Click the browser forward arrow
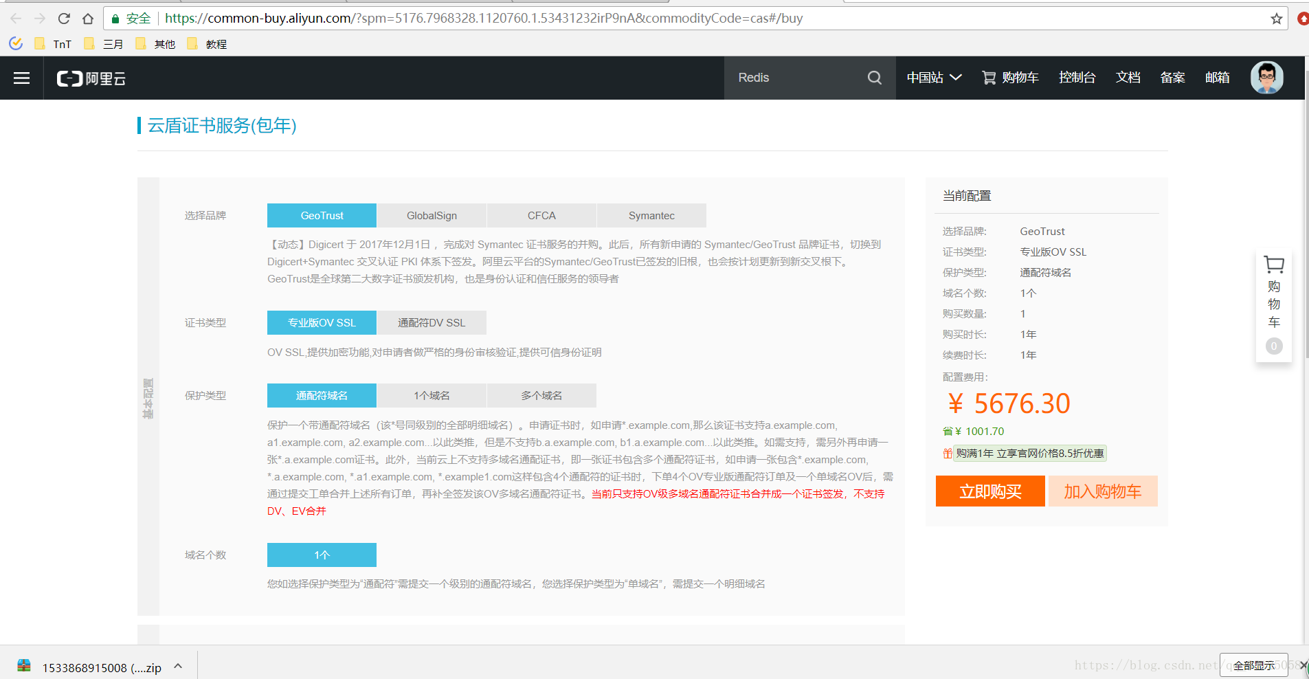 [40, 19]
